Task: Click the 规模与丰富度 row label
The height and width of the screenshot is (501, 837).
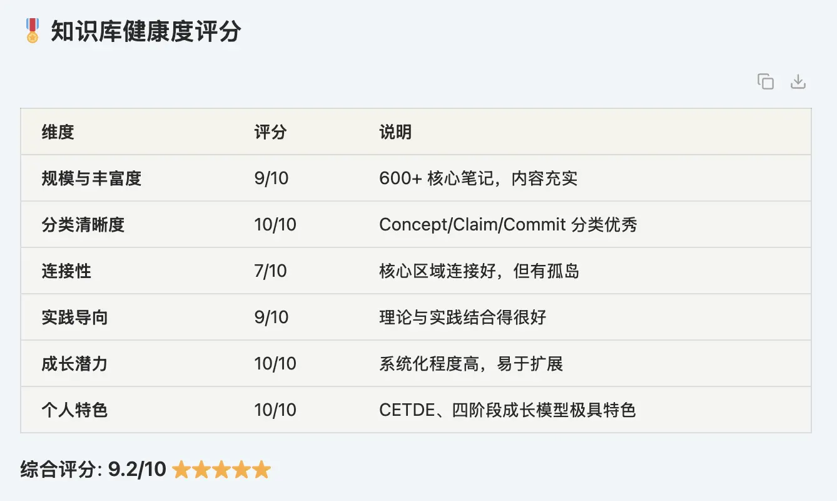Action: pyautogui.click(x=91, y=178)
